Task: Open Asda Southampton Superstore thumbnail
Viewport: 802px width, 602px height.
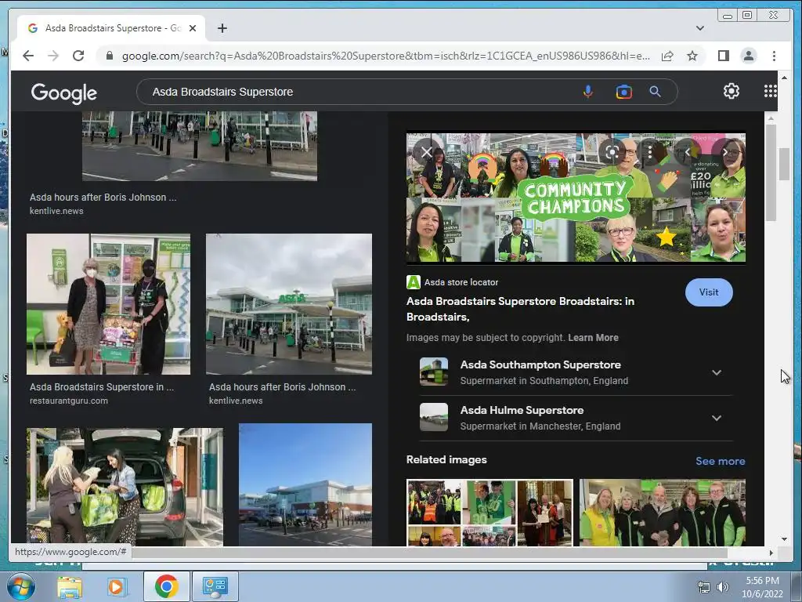Action: [434, 372]
